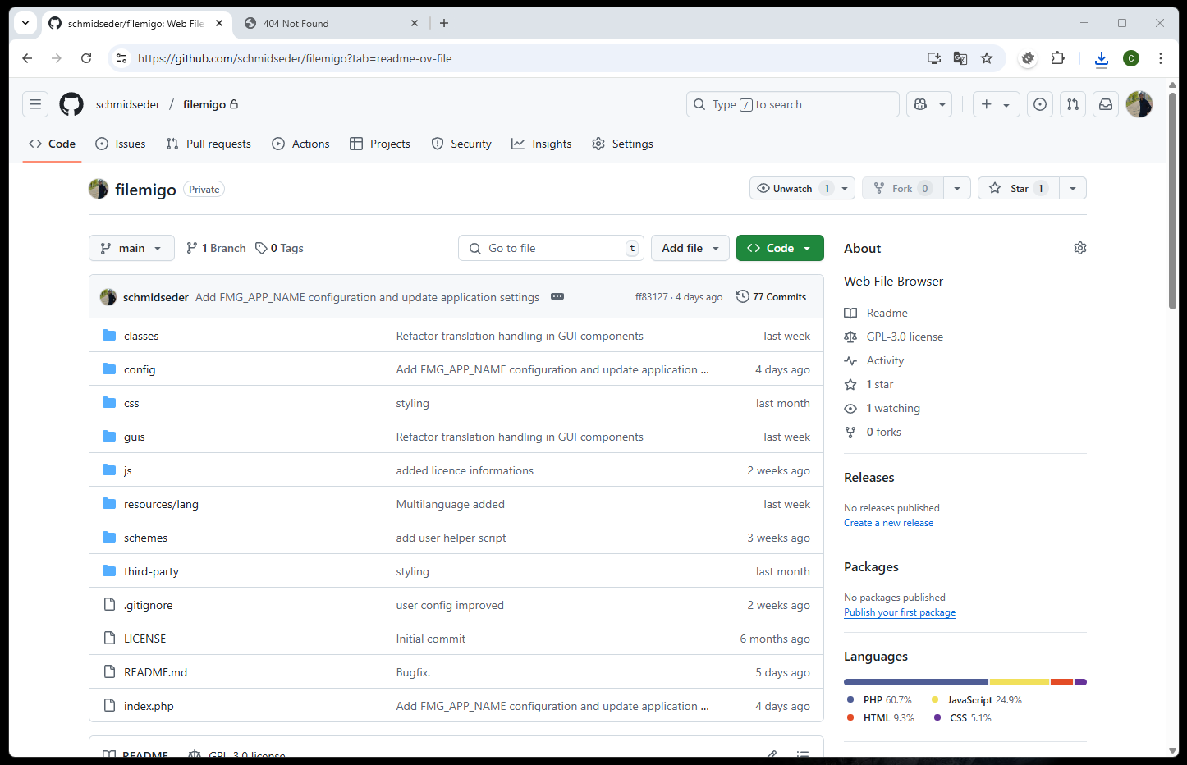View the 77 Commits history
This screenshot has height=765, width=1187.
click(772, 296)
